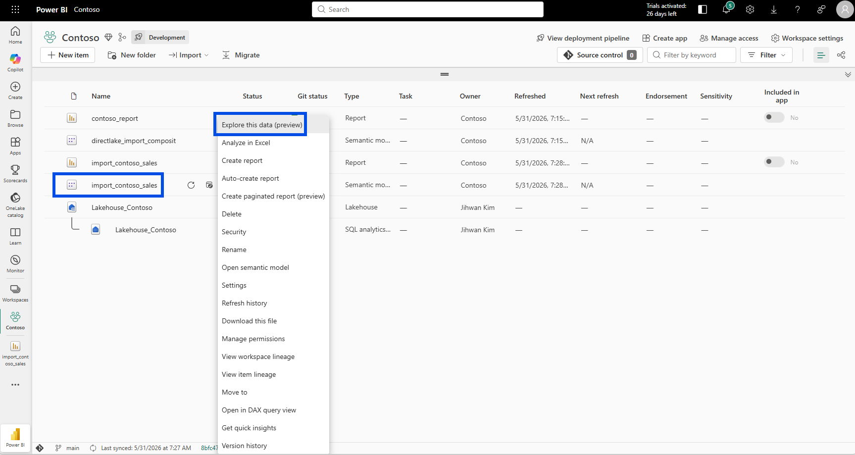Image resolution: width=855 pixels, height=455 pixels.
Task: Open OneLake catalog in sidebar
Action: tap(15, 204)
